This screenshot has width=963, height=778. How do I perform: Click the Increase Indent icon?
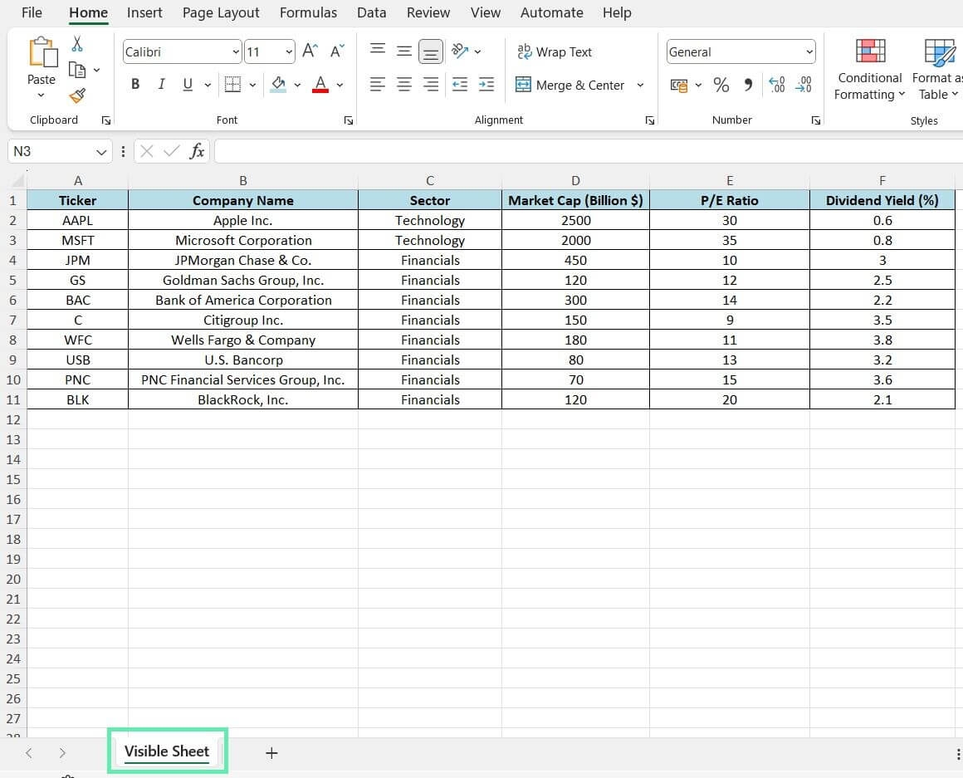pos(486,85)
